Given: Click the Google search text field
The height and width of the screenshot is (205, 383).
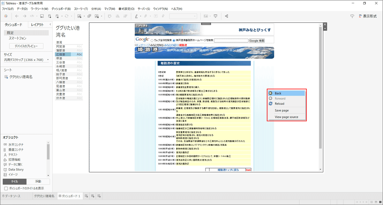Looking at the screenshot, I should coord(231,41).
